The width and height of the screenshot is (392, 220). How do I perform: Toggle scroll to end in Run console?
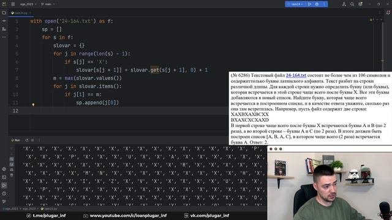pos(12,164)
